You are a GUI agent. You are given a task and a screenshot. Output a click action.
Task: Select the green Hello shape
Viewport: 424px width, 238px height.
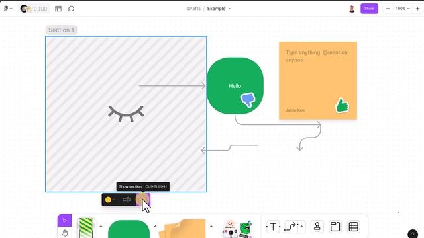(235, 86)
